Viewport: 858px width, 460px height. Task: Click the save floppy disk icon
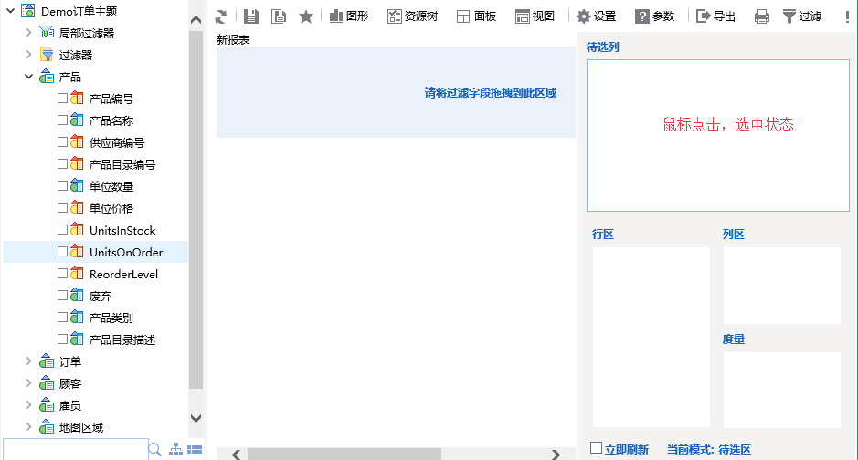[x=251, y=17]
